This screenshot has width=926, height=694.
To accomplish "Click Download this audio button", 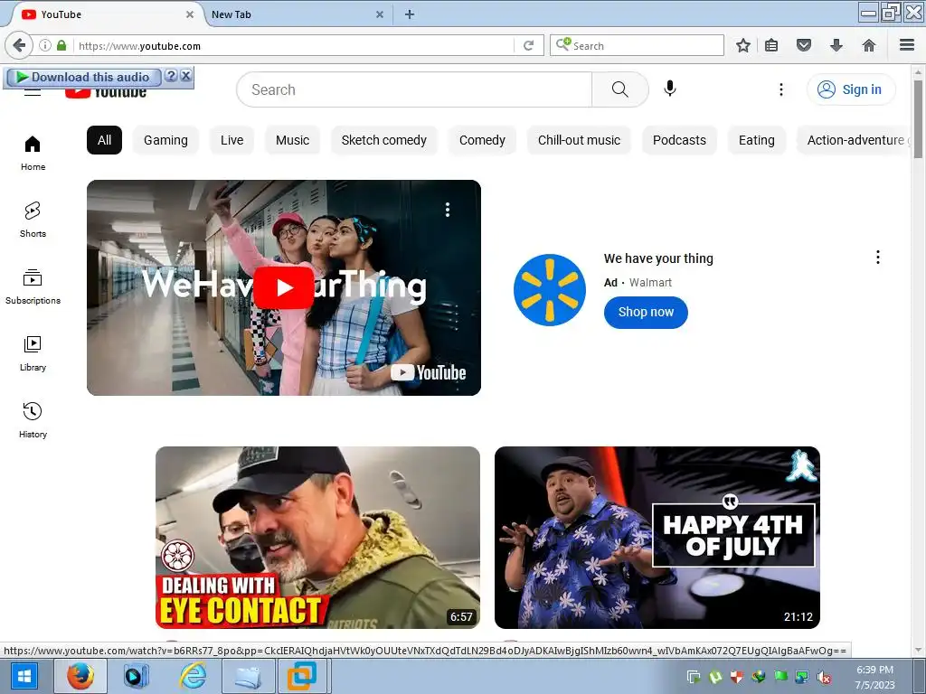I will [82, 77].
